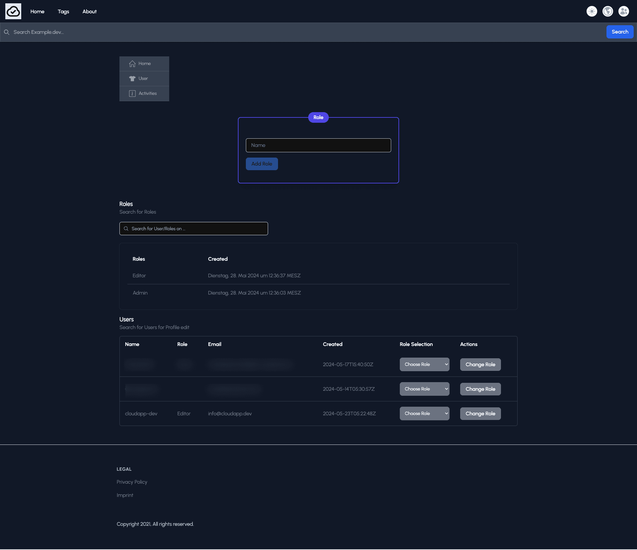Go to the About page from the navbar
Screen dimensions: 637x550
click(x=90, y=11)
